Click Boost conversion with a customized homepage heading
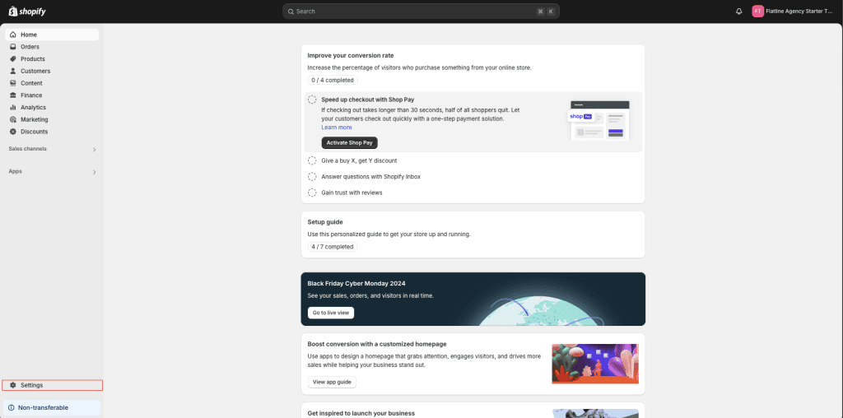This screenshot has height=418, width=843. (x=377, y=344)
